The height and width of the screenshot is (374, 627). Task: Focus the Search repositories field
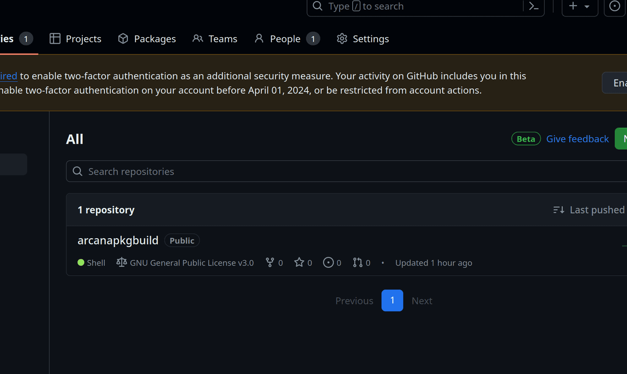click(343, 172)
